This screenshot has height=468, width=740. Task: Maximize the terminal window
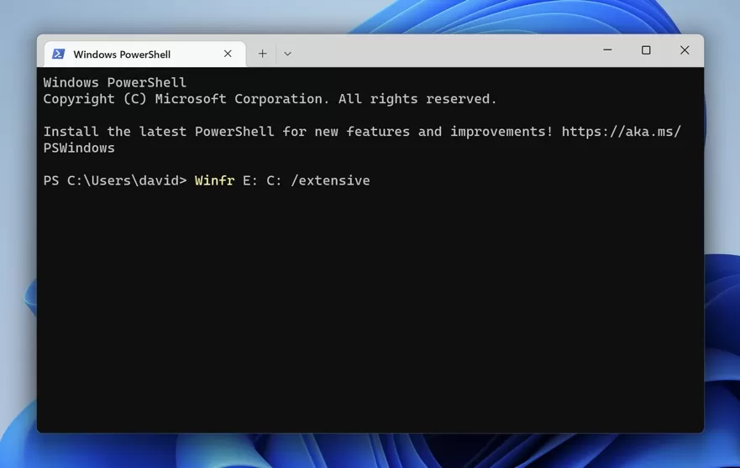point(646,50)
